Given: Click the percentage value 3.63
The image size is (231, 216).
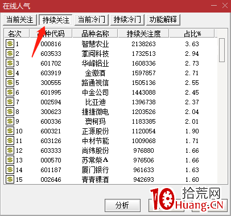Looking at the screenshot, I should pos(192,44).
